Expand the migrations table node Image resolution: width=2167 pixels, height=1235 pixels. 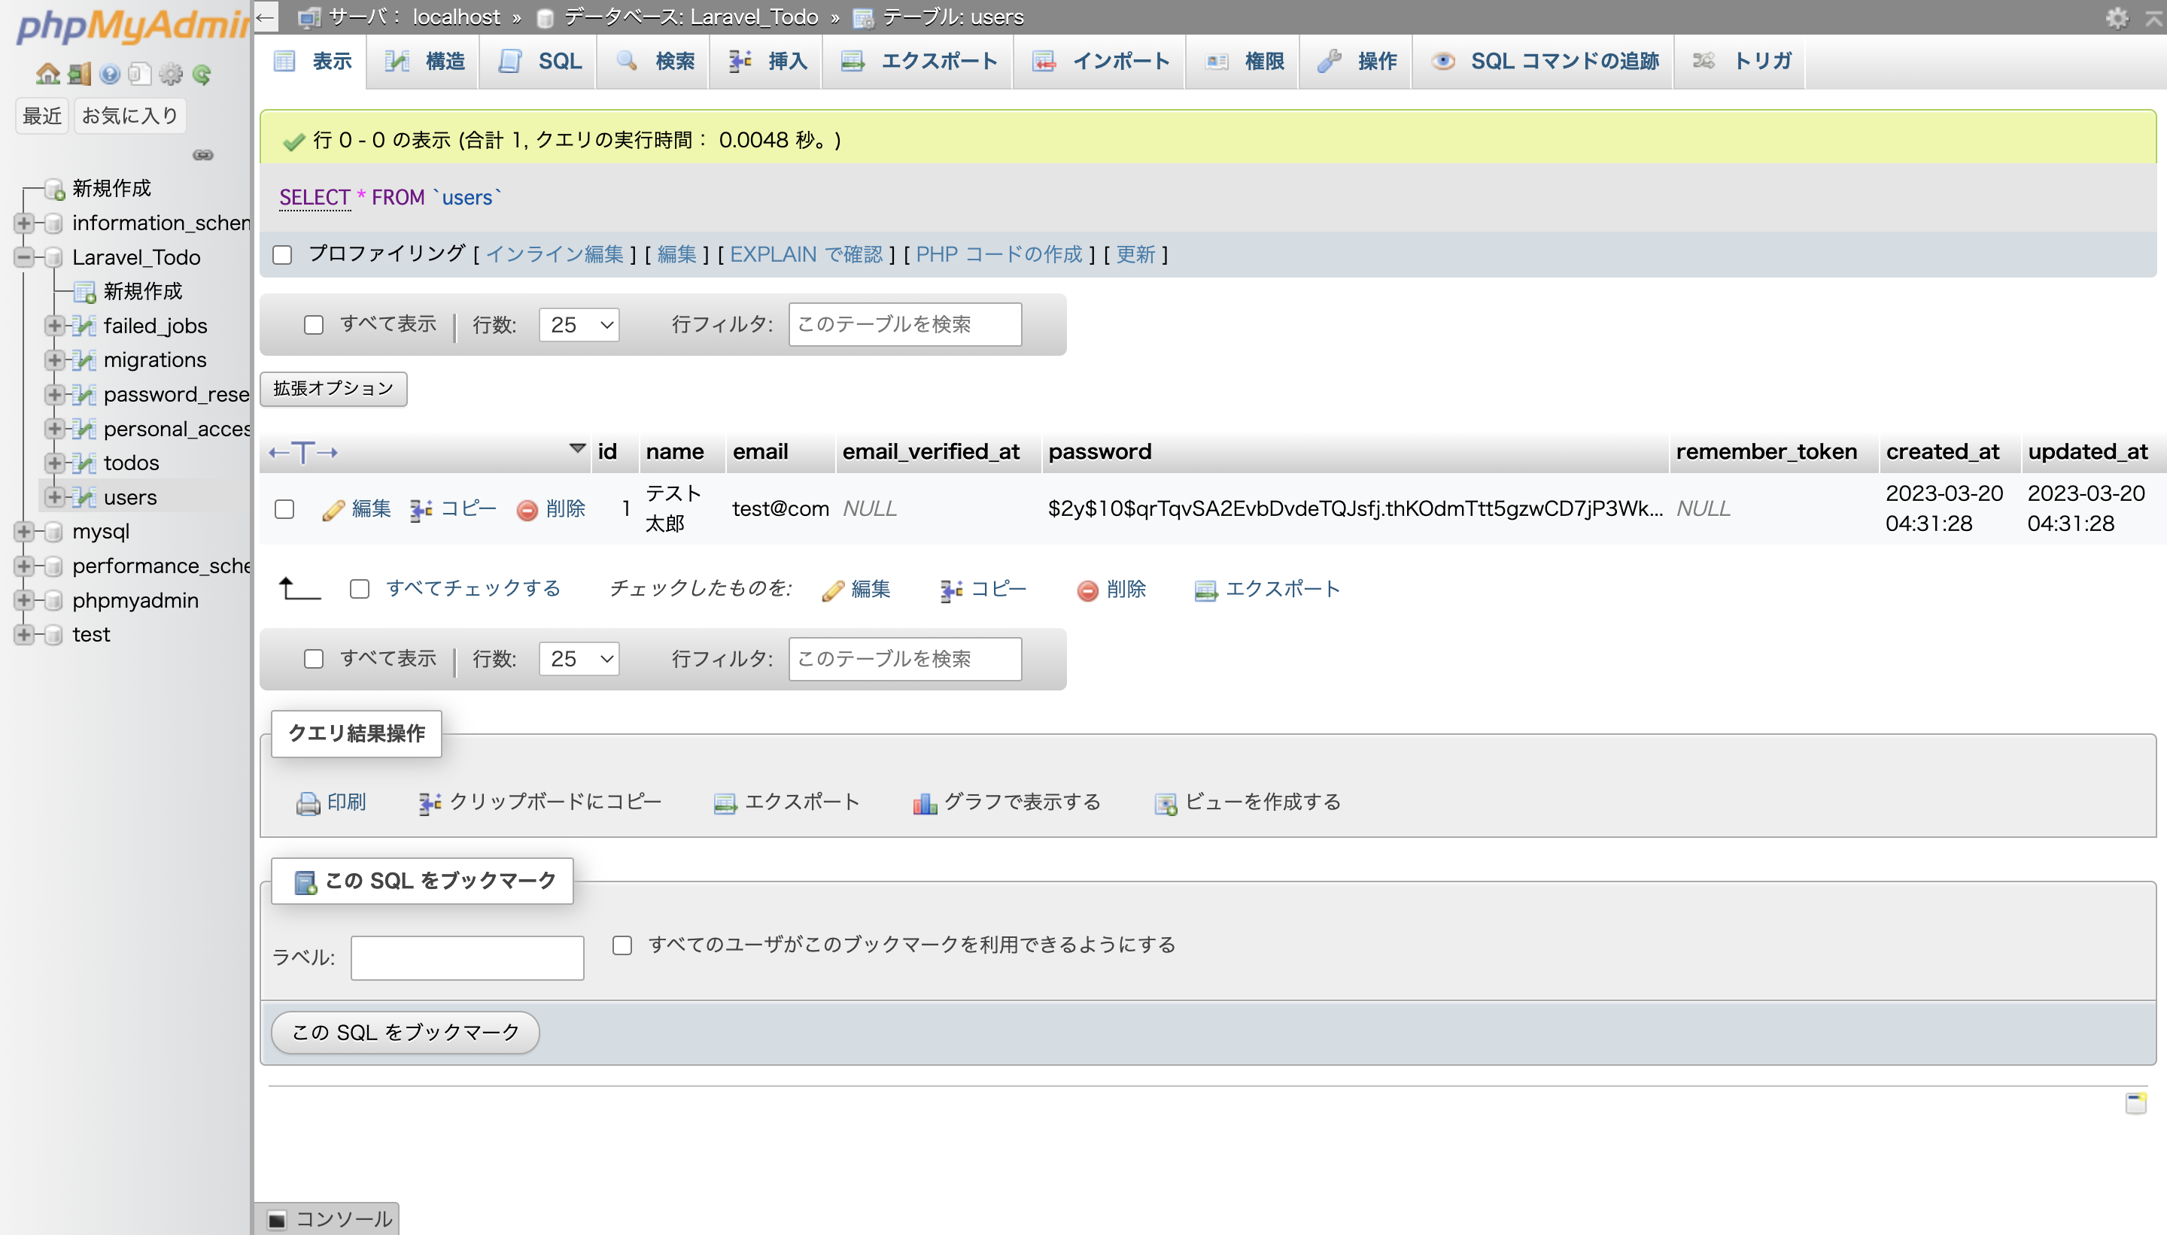coord(54,360)
